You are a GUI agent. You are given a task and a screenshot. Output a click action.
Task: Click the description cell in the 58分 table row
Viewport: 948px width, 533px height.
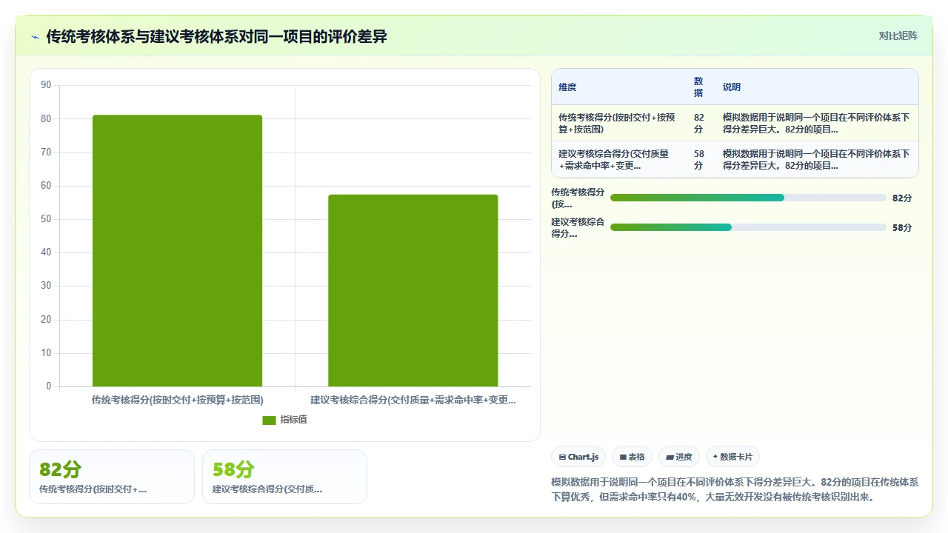pos(817,159)
